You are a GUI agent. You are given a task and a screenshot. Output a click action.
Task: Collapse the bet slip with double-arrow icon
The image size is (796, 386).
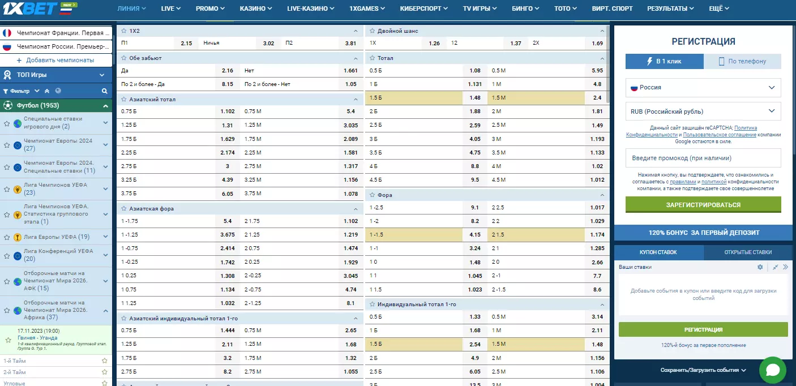click(785, 267)
